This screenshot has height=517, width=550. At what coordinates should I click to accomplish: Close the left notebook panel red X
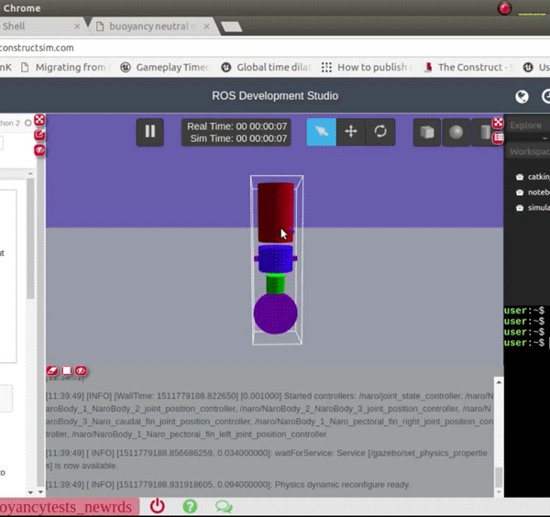click(39, 119)
